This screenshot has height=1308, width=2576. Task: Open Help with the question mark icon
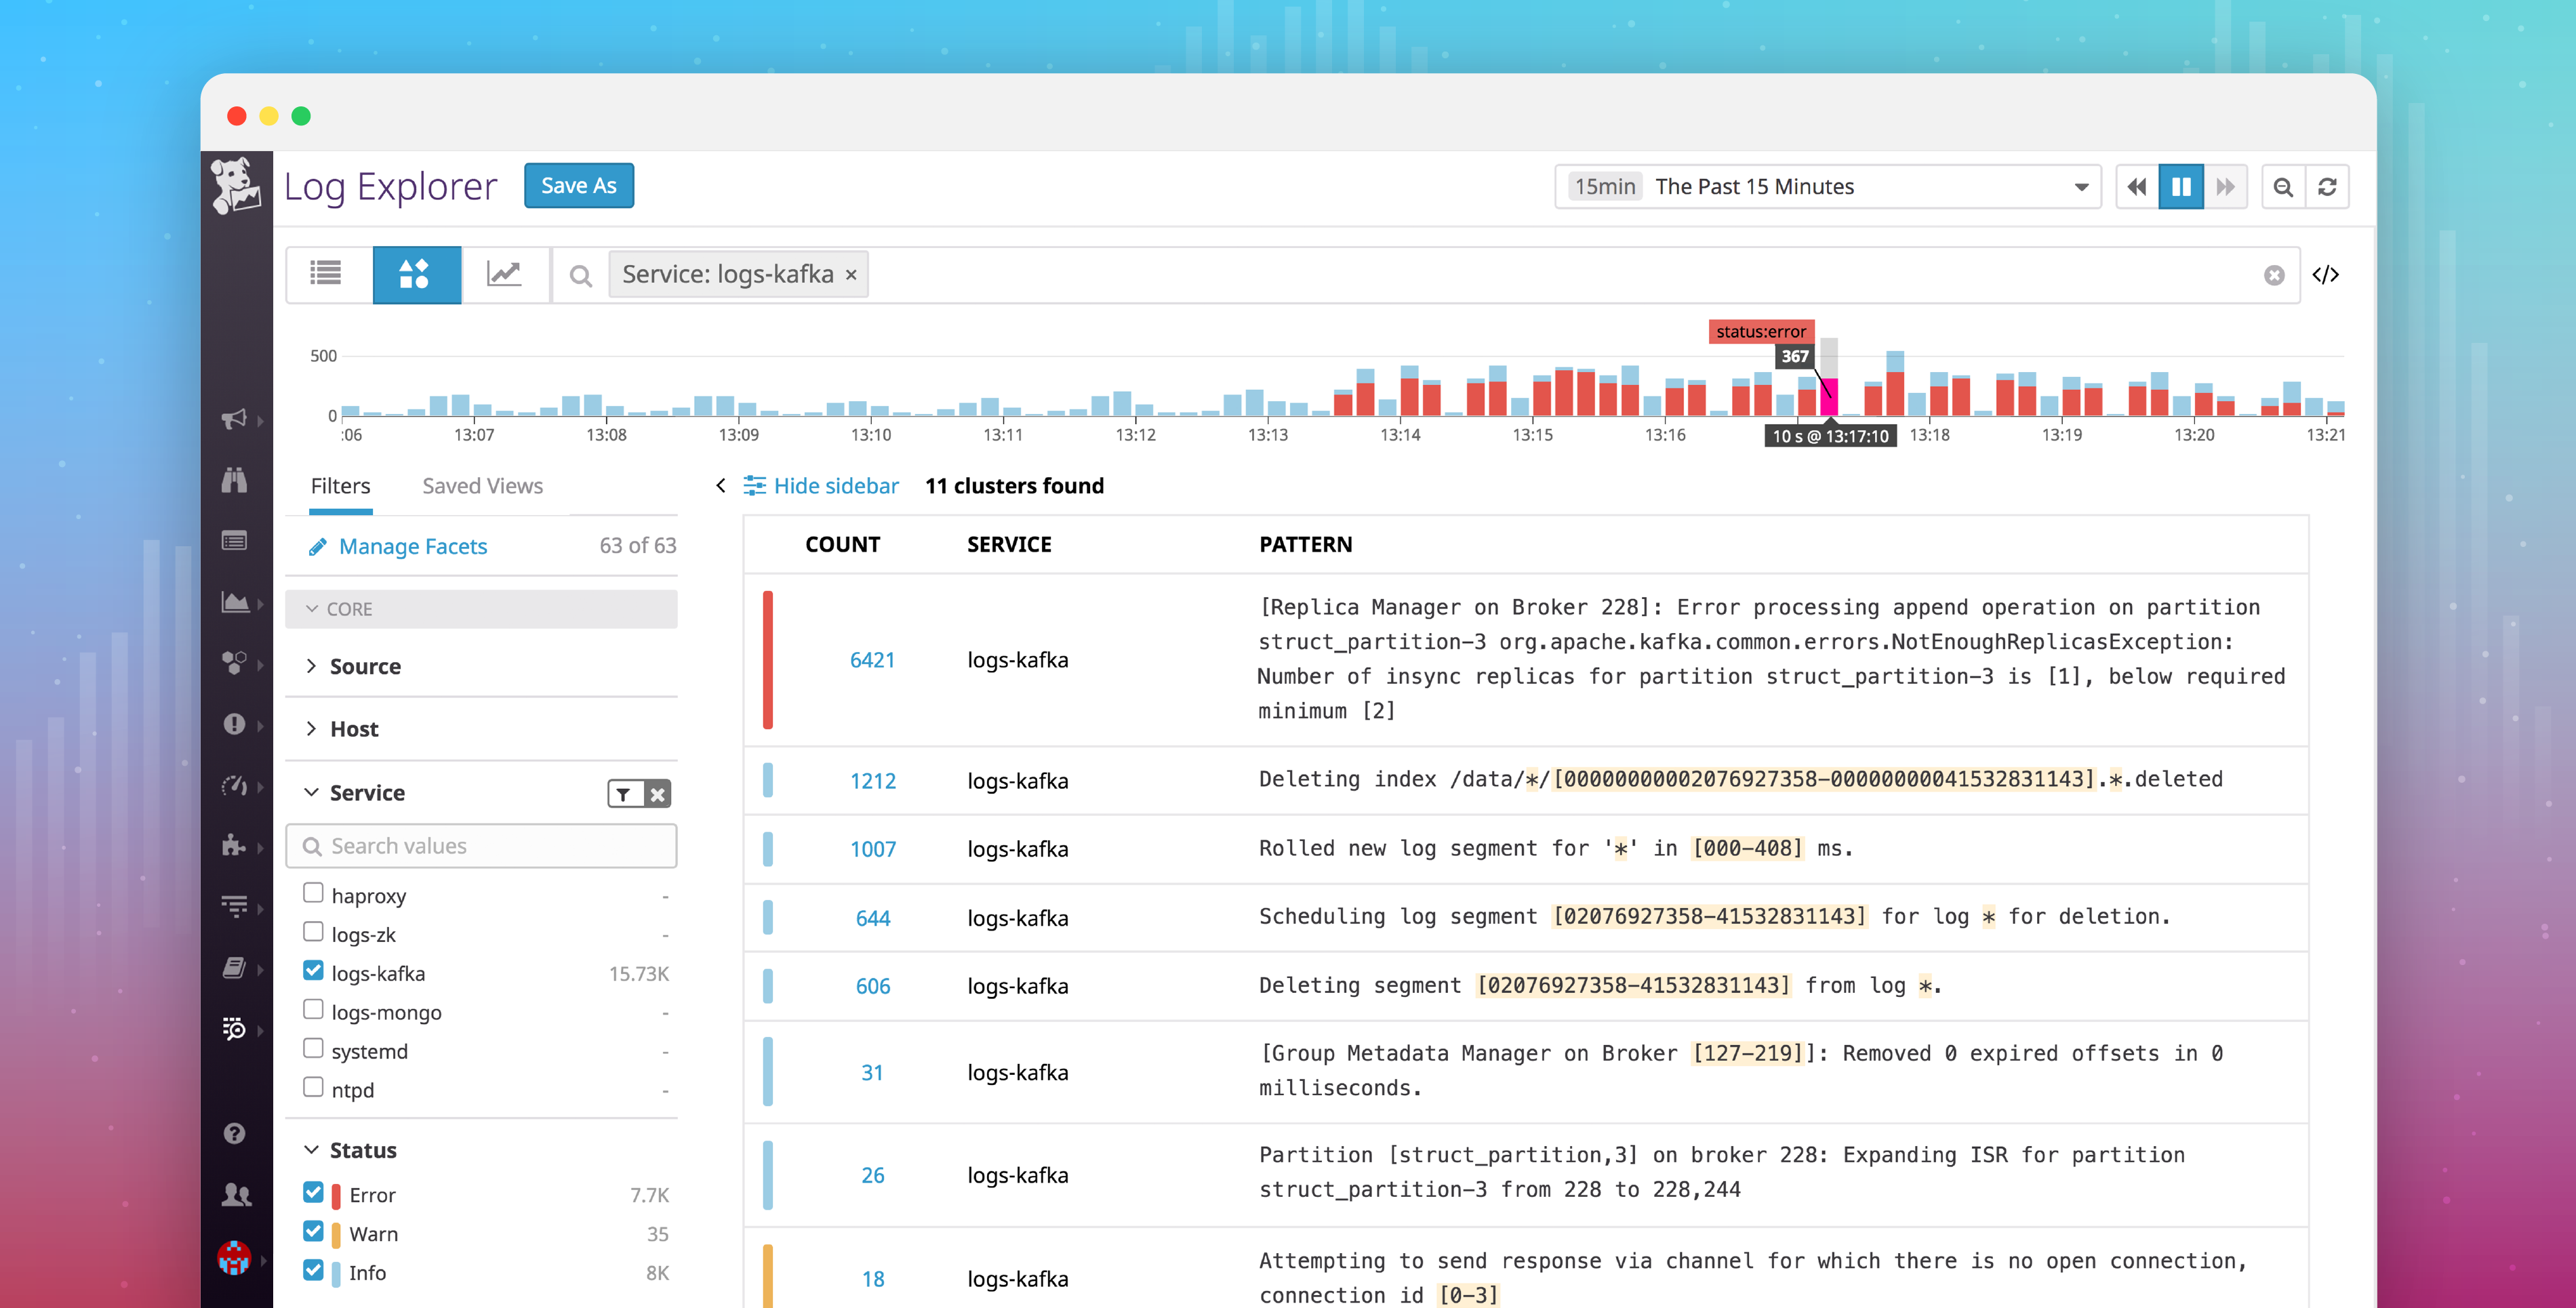click(x=234, y=1133)
